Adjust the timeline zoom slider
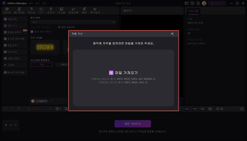The height and width of the screenshot is (141, 247). click(x=222, y=109)
